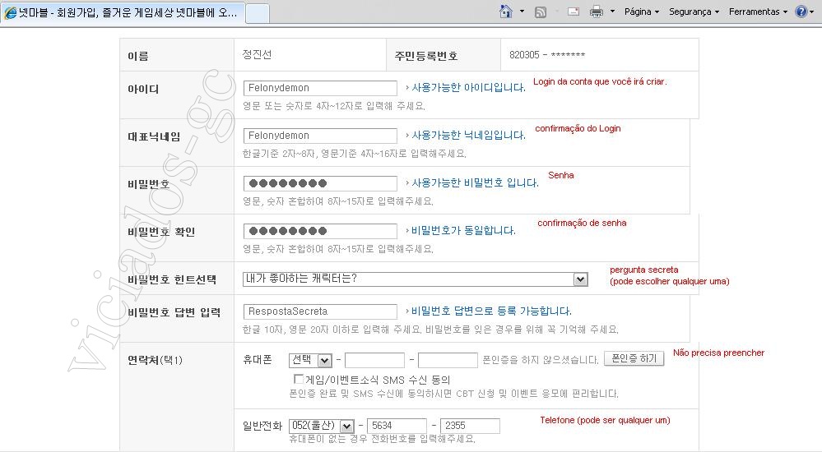
Task: Click the Home icon in browser toolbar
Action: click(506, 12)
